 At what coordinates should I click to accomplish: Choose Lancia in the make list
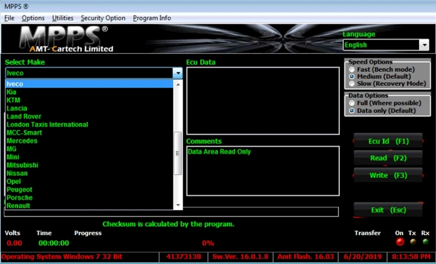89,108
